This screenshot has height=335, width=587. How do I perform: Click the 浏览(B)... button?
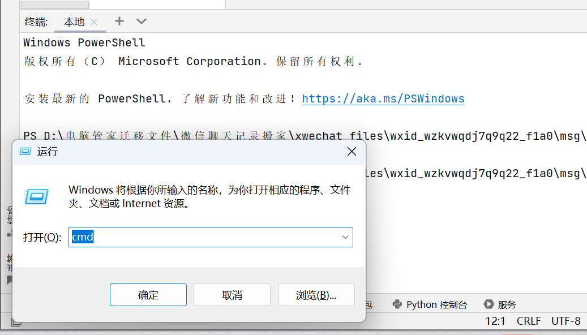tap(316, 294)
